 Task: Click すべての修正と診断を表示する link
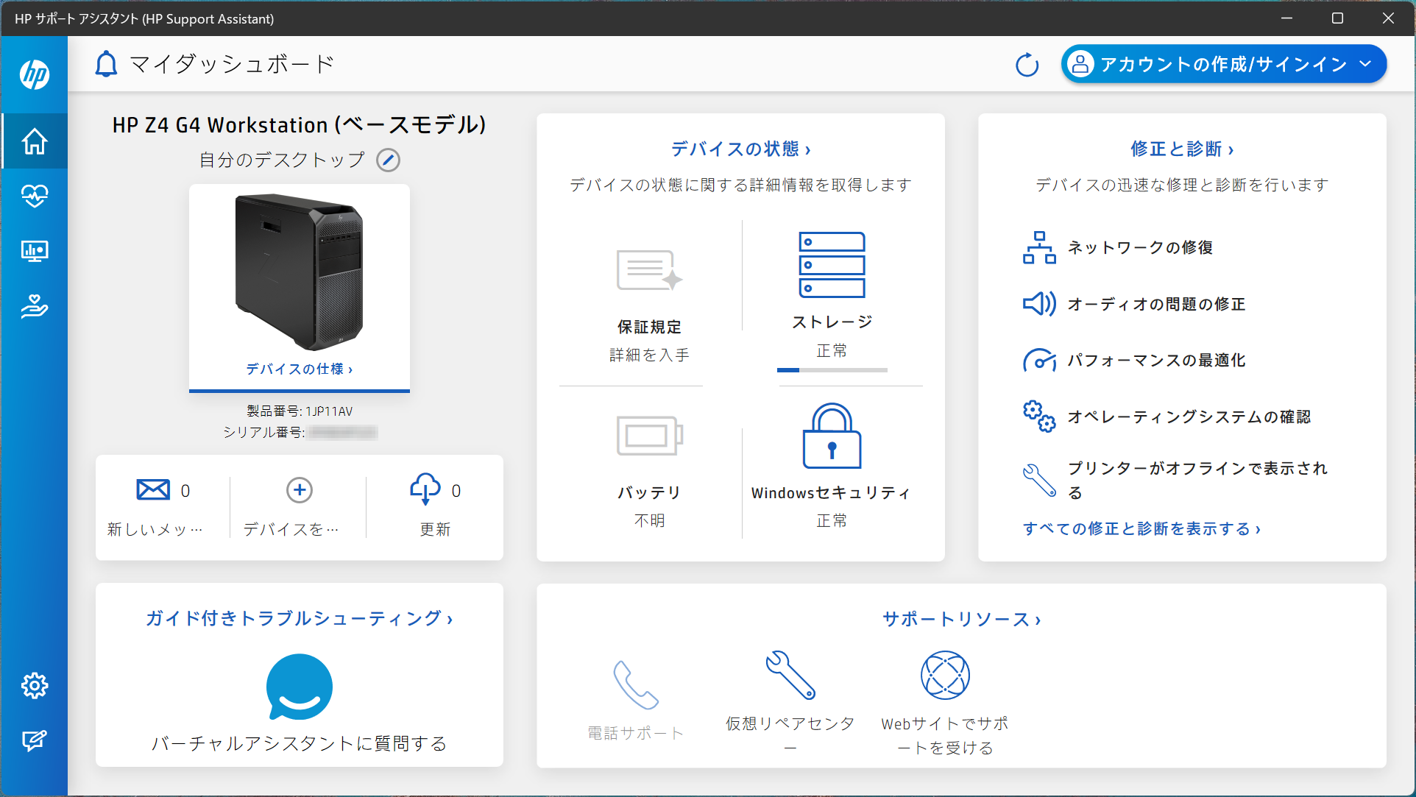pyautogui.click(x=1141, y=528)
